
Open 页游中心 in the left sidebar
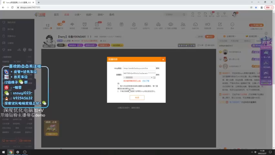(x=11, y=36)
